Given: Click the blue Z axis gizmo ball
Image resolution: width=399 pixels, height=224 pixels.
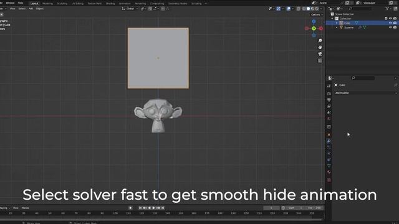Looking at the screenshot, I should [314, 22].
